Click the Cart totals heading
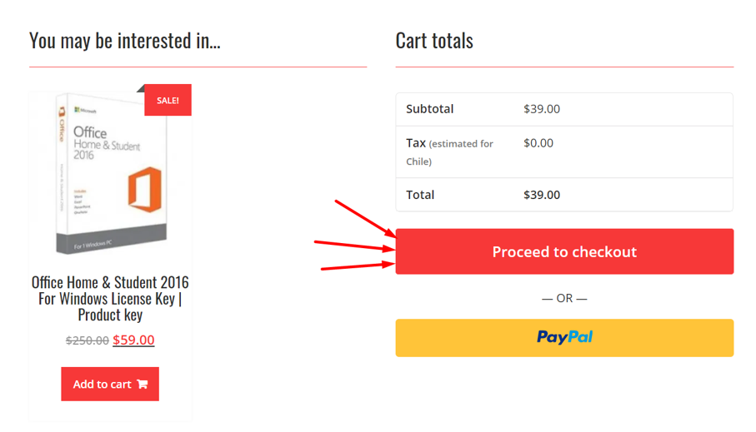This screenshot has height=432, width=756. pyautogui.click(x=434, y=41)
